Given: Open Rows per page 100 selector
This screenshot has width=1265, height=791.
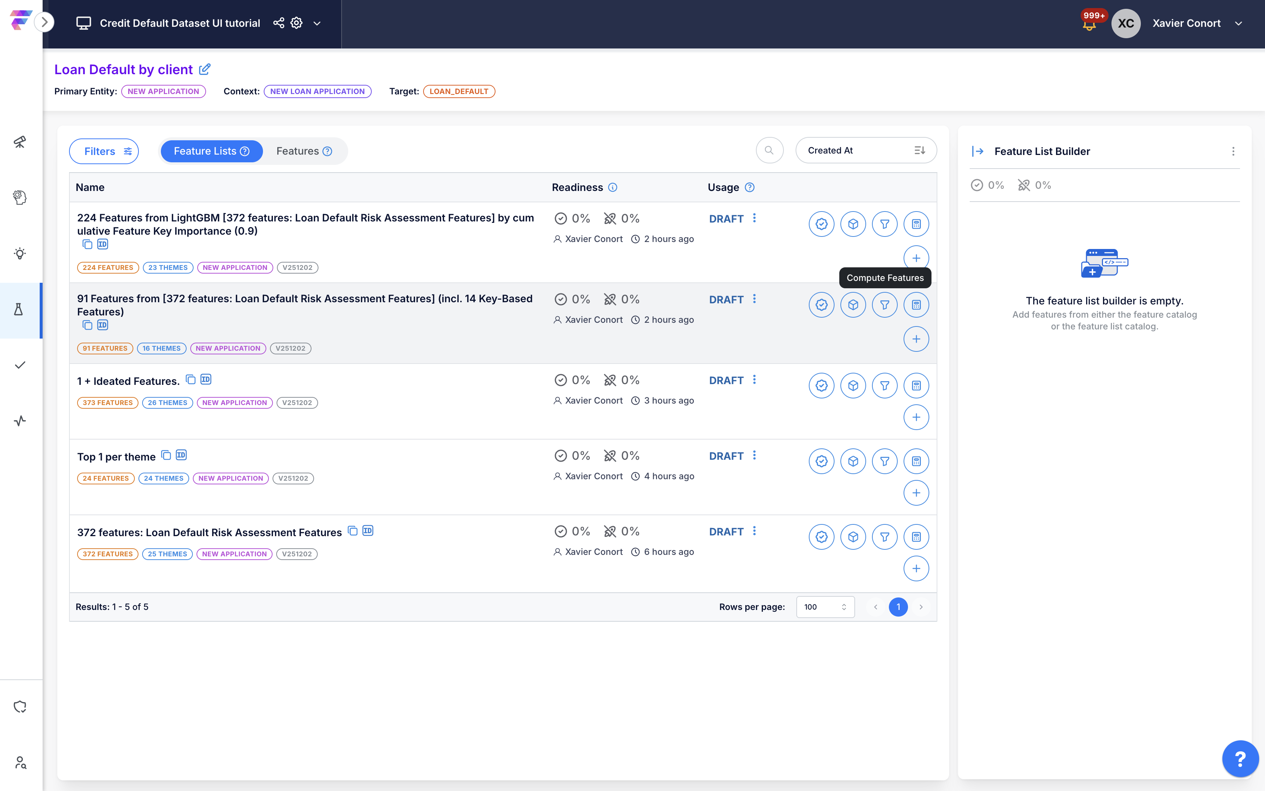Looking at the screenshot, I should 825,607.
